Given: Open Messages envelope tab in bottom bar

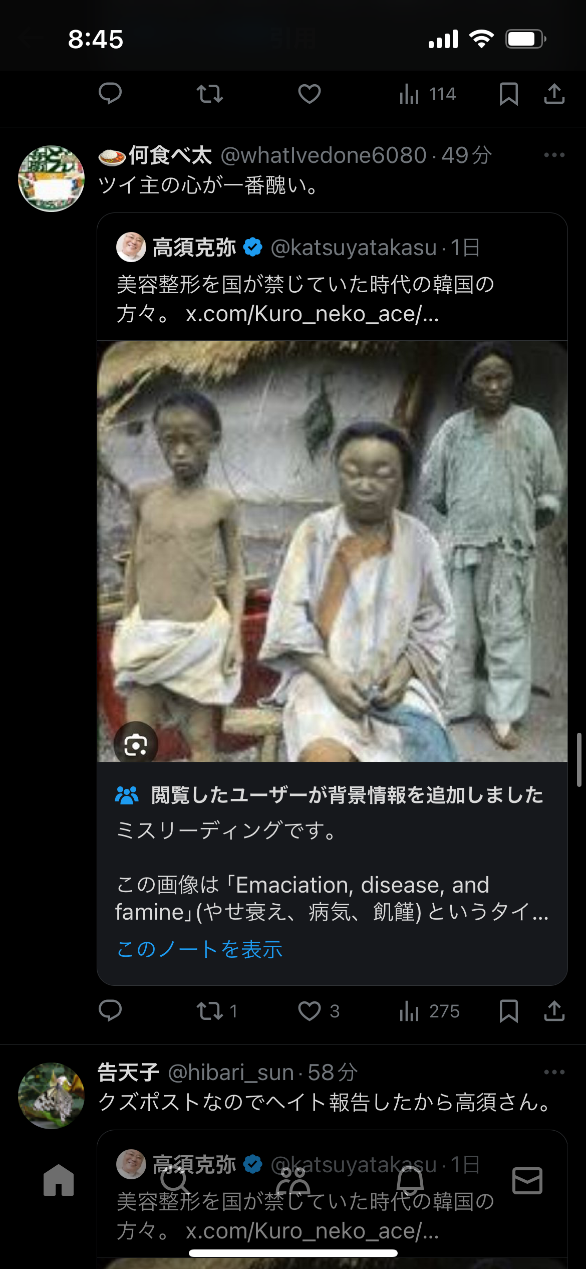Looking at the screenshot, I should 527,1180.
